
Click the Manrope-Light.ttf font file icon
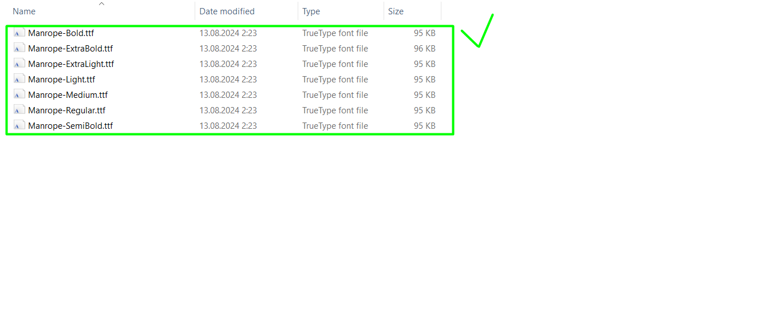pyautogui.click(x=19, y=80)
